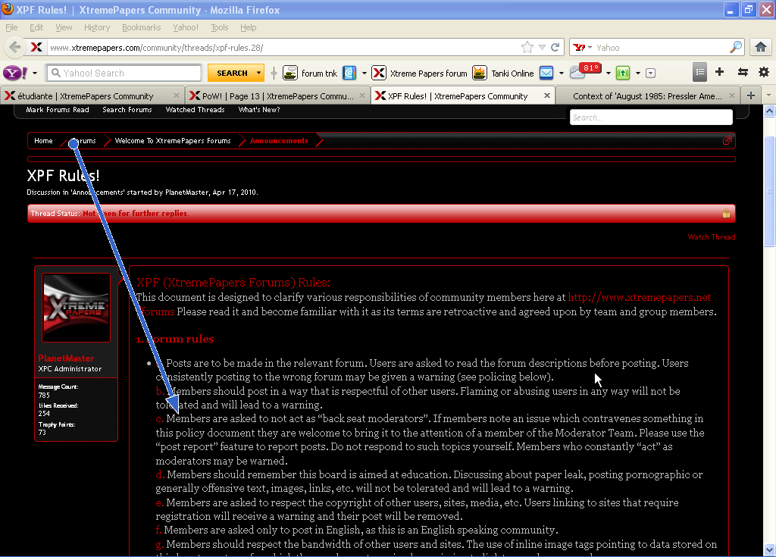The image size is (776, 557).
Task: Open the History menu
Action: click(96, 27)
